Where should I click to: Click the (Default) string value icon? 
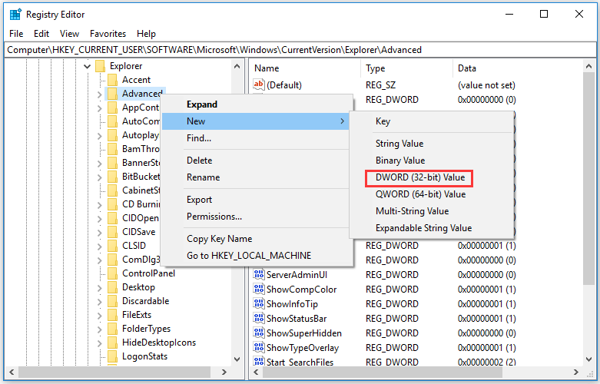pyautogui.click(x=259, y=84)
